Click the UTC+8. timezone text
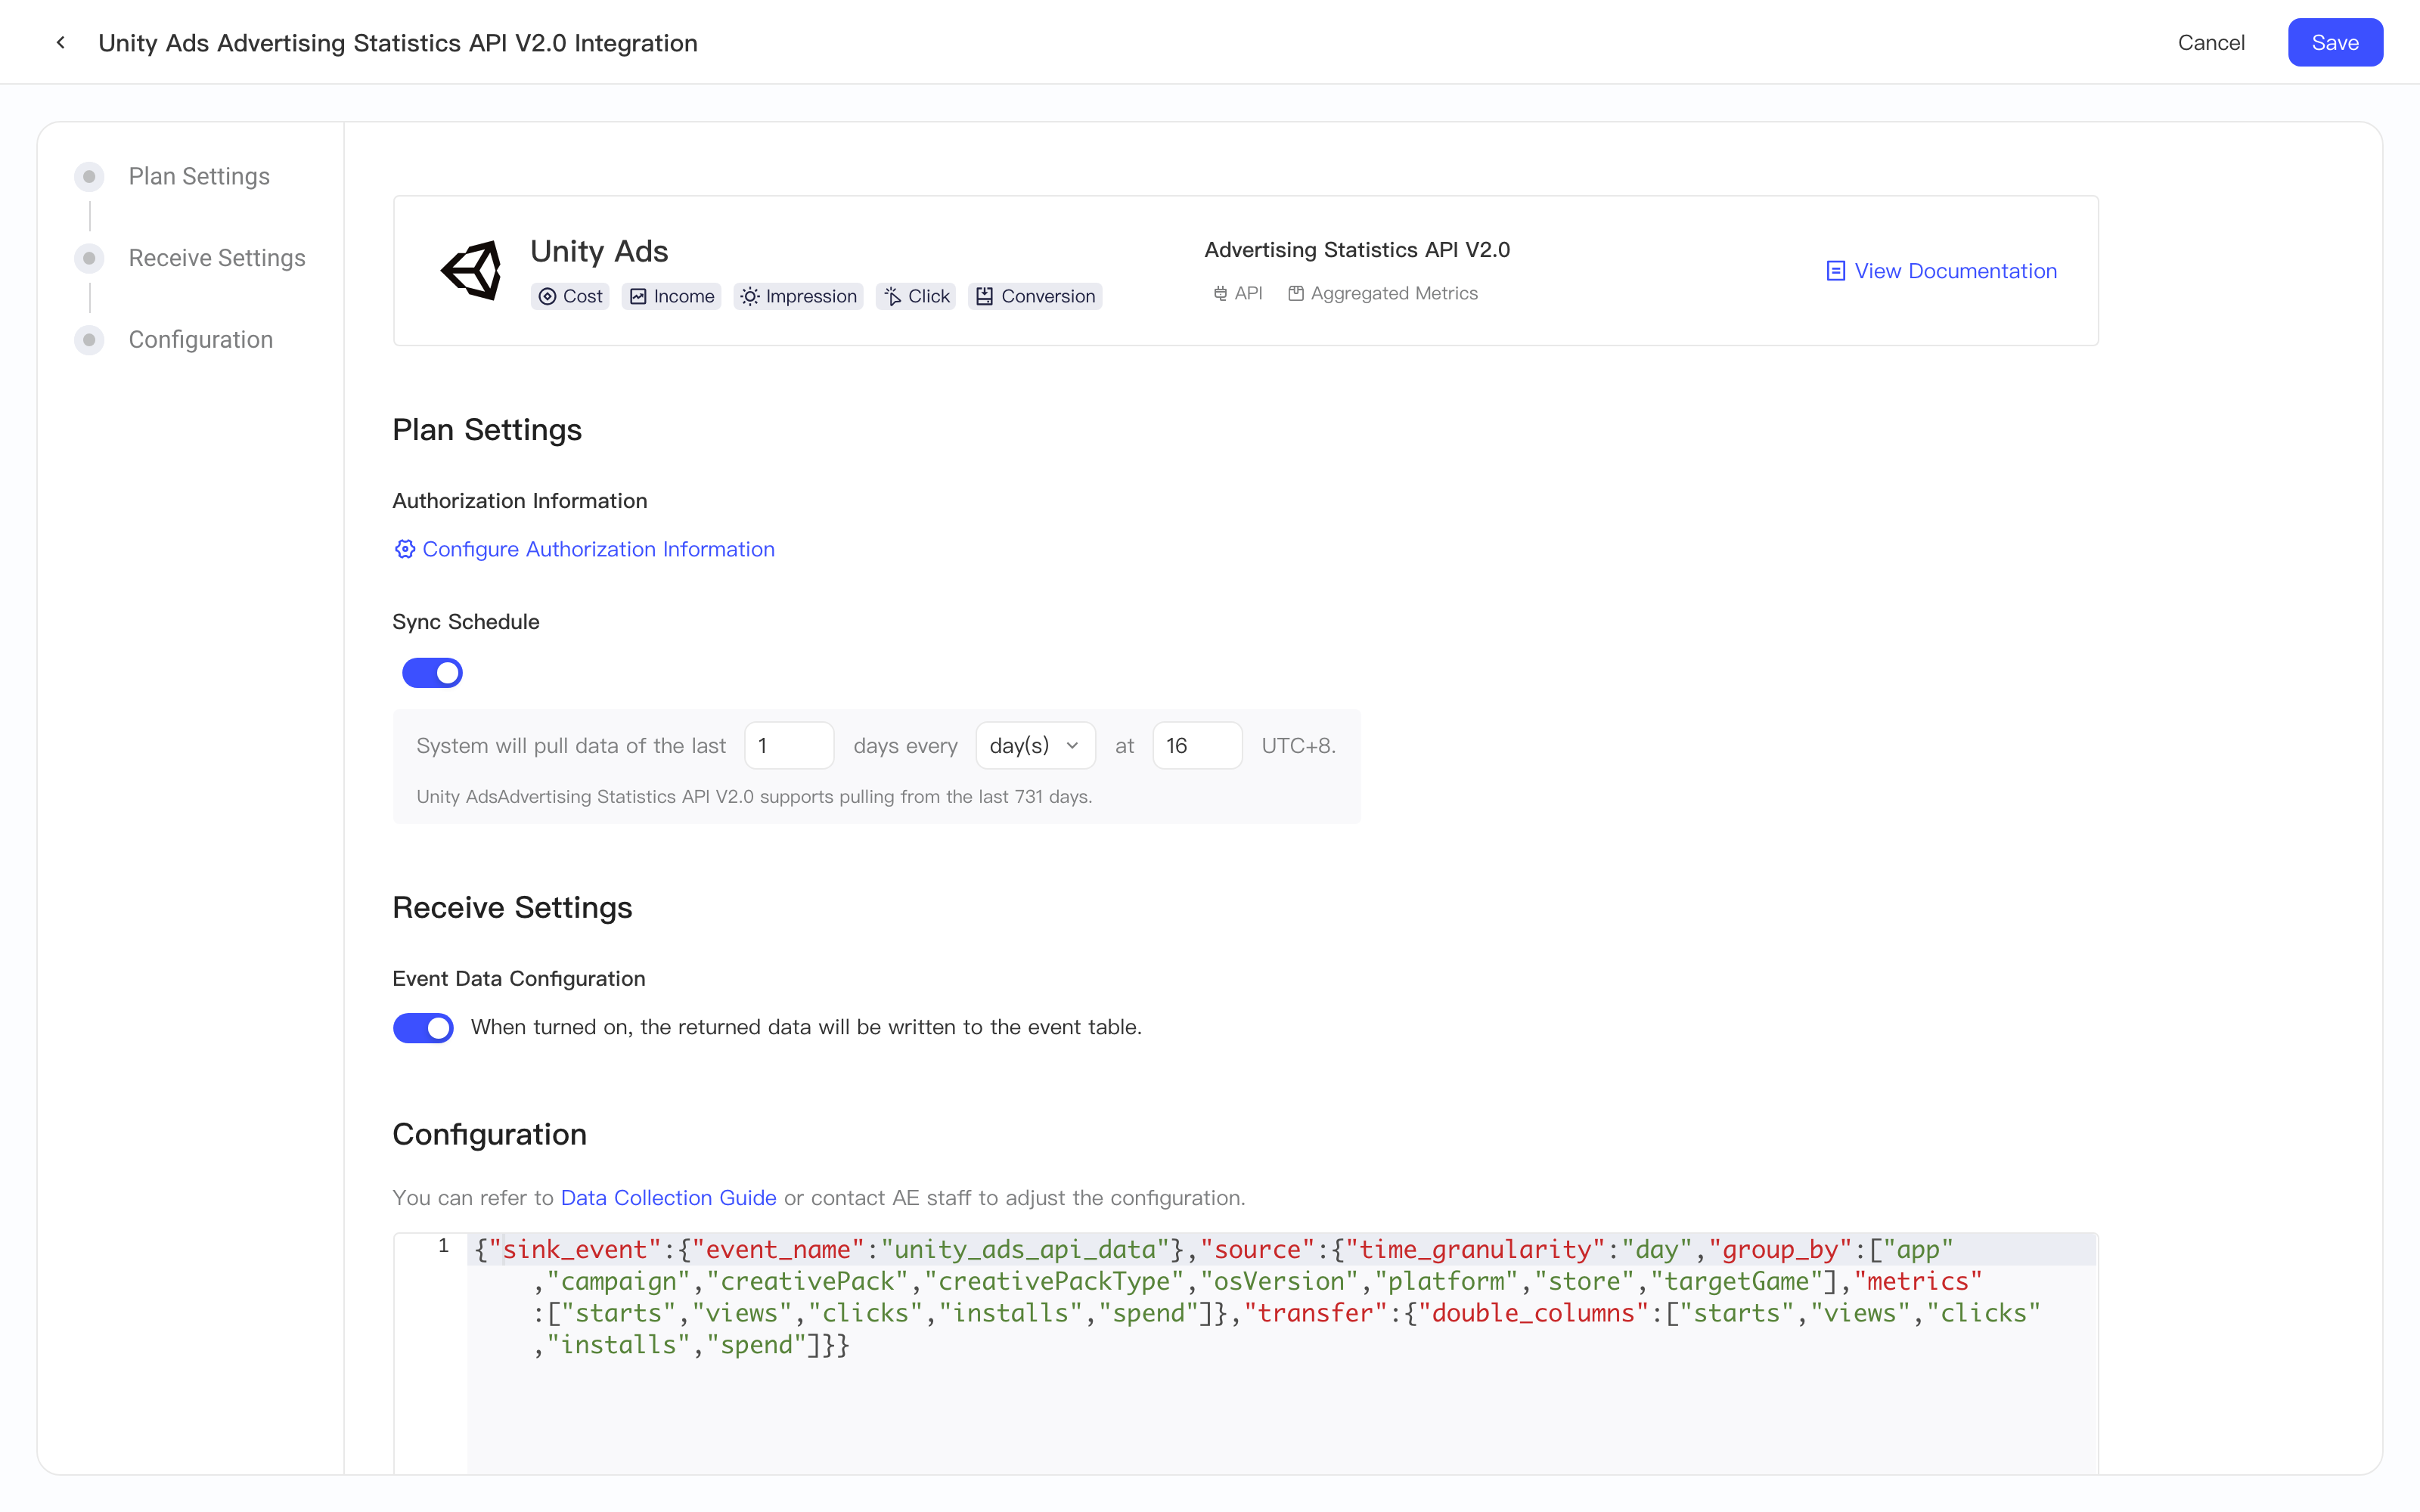 point(1298,745)
